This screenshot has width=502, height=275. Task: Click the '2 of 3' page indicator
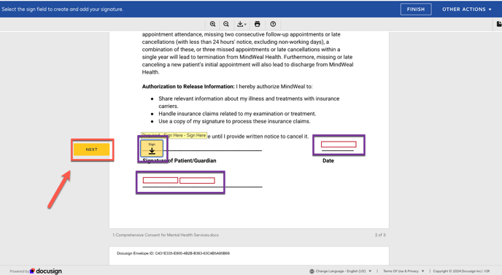[x=380, y=235]
